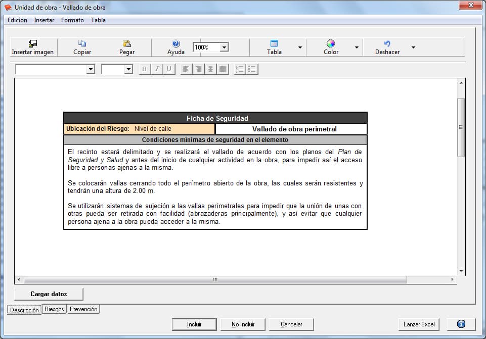Click the Tabla toolbar icon
This screenshot has height=339, width=486.
coord(274,43)
